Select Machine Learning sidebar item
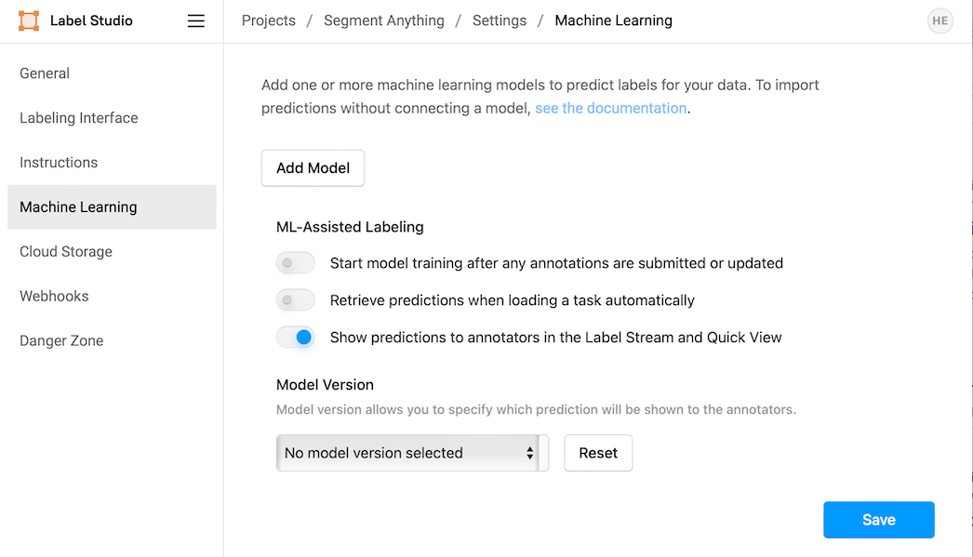The height and width of the screenshot is (557, 973). (x=78, y=207)
